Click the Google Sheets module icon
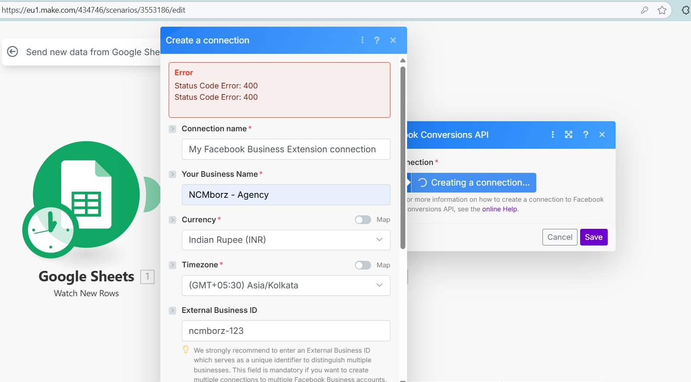Image resolution: width=691 pixels, height=382 pixels. point(86,194)
